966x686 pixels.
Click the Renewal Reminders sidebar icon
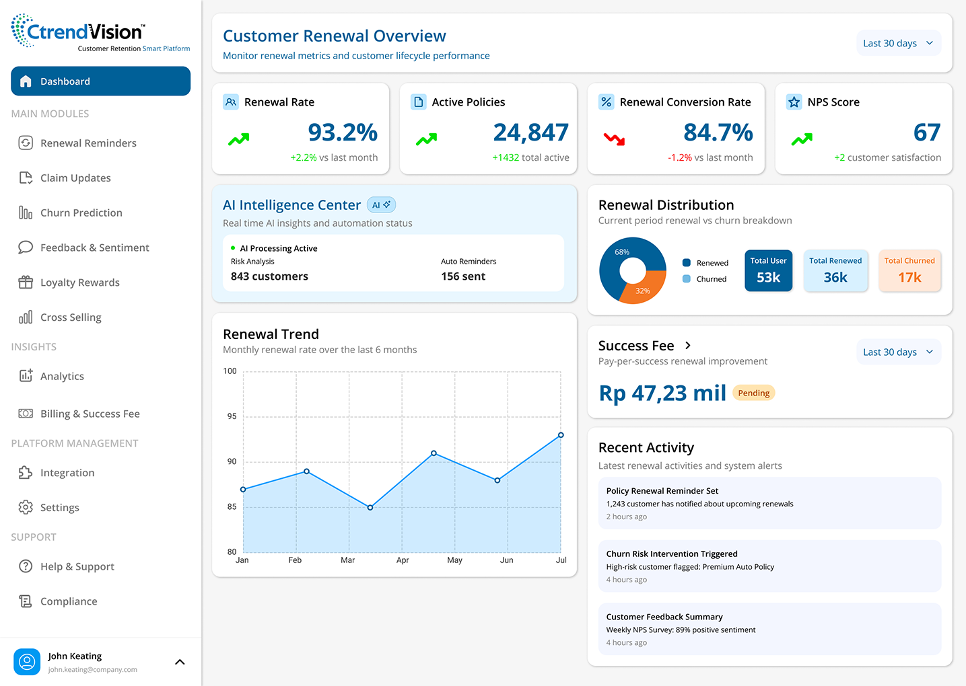click(x=26, y=143)
